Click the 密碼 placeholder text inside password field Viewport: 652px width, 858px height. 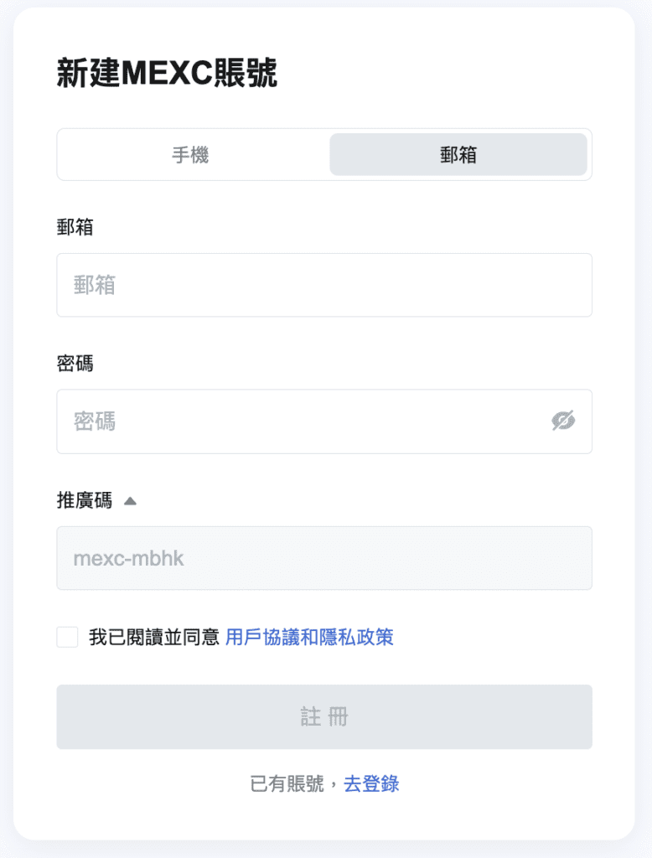coord(94,421)
